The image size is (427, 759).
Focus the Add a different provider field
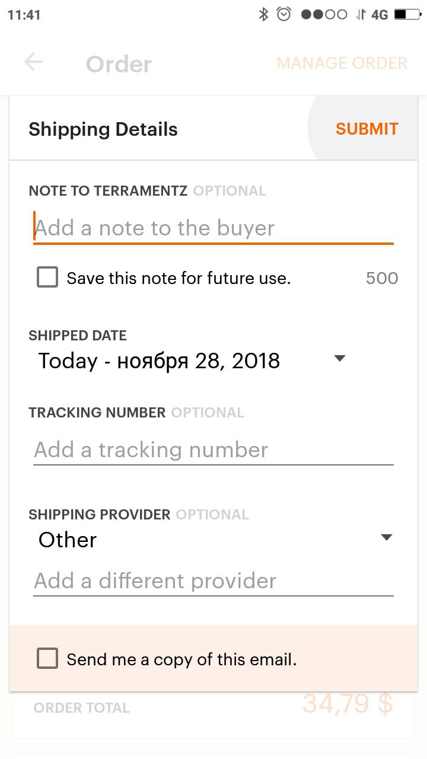point(213,581)
